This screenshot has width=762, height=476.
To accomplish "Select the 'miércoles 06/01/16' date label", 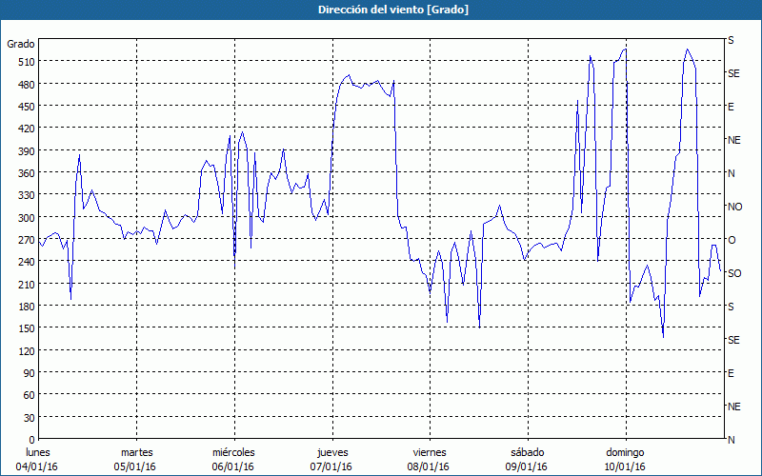I will (x=233, y=459).
